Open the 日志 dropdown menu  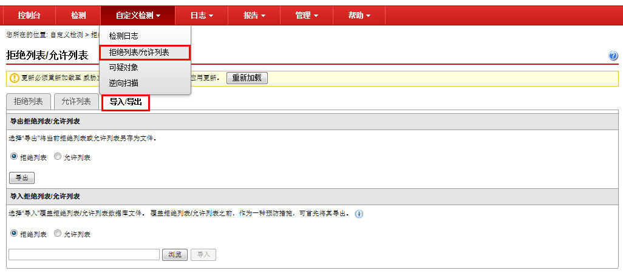[x=202, y=15]
